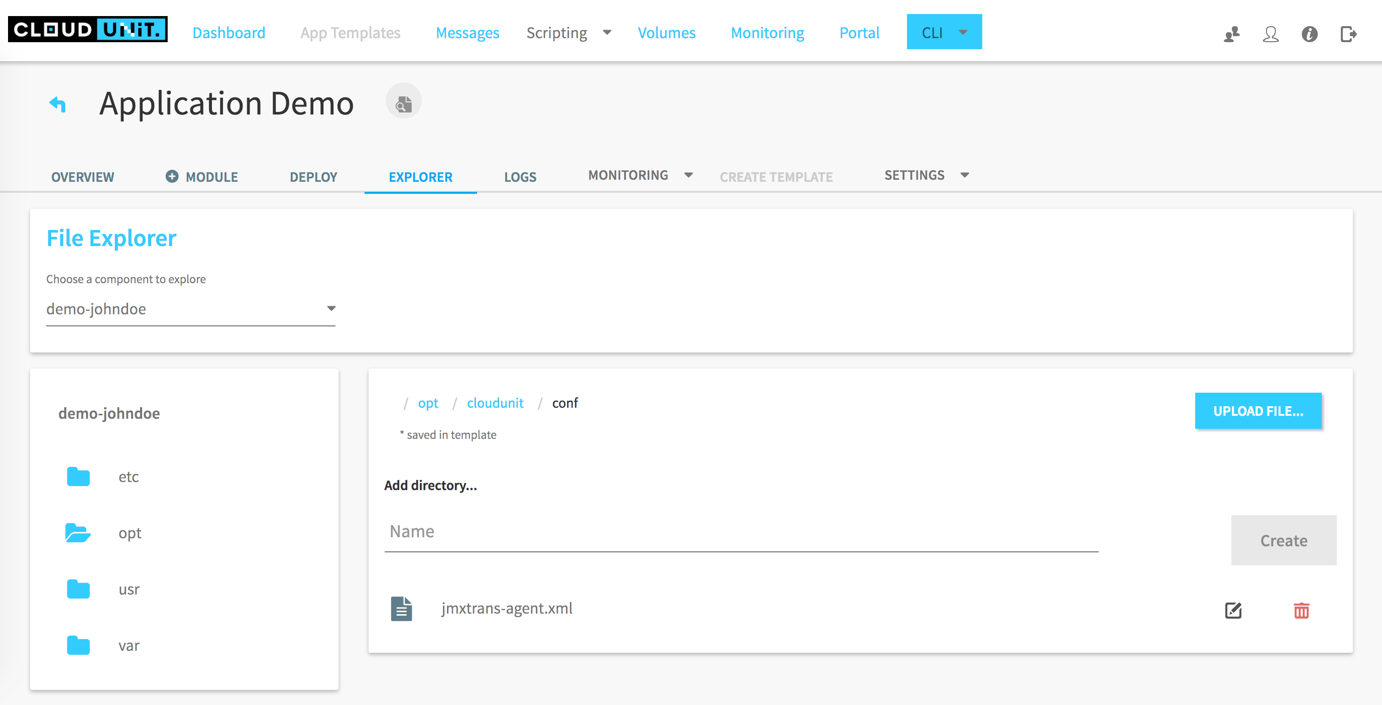This screenshot has width=1382, height=705.
Task: Click the UPLOAD FILE... button
Action: click(1257, 411)
